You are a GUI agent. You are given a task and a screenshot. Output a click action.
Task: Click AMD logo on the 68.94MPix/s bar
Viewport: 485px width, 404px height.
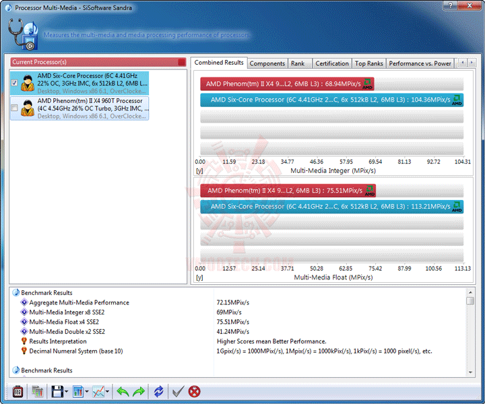pos(368,83)
